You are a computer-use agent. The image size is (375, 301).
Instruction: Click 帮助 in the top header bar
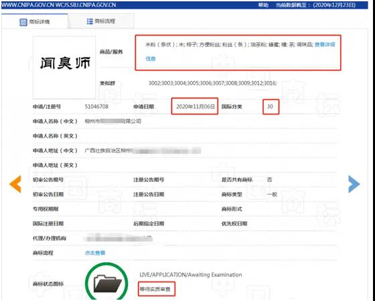click(263, 5)
